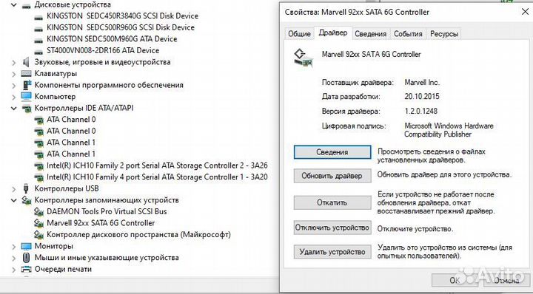Select the Драйвер tab

click(333, 33)
